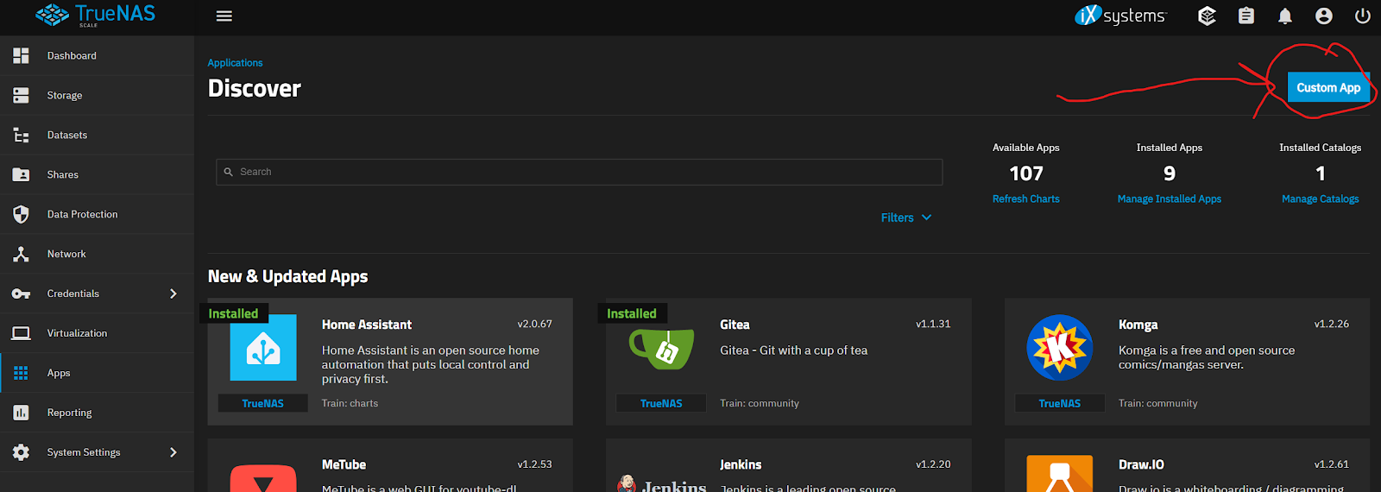Open the user account icon
The image size is (1381, 492).
[1324, 16]
